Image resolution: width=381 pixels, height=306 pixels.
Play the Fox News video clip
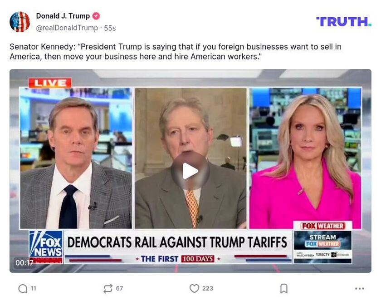pyautogui.click(x=190, y=171)
